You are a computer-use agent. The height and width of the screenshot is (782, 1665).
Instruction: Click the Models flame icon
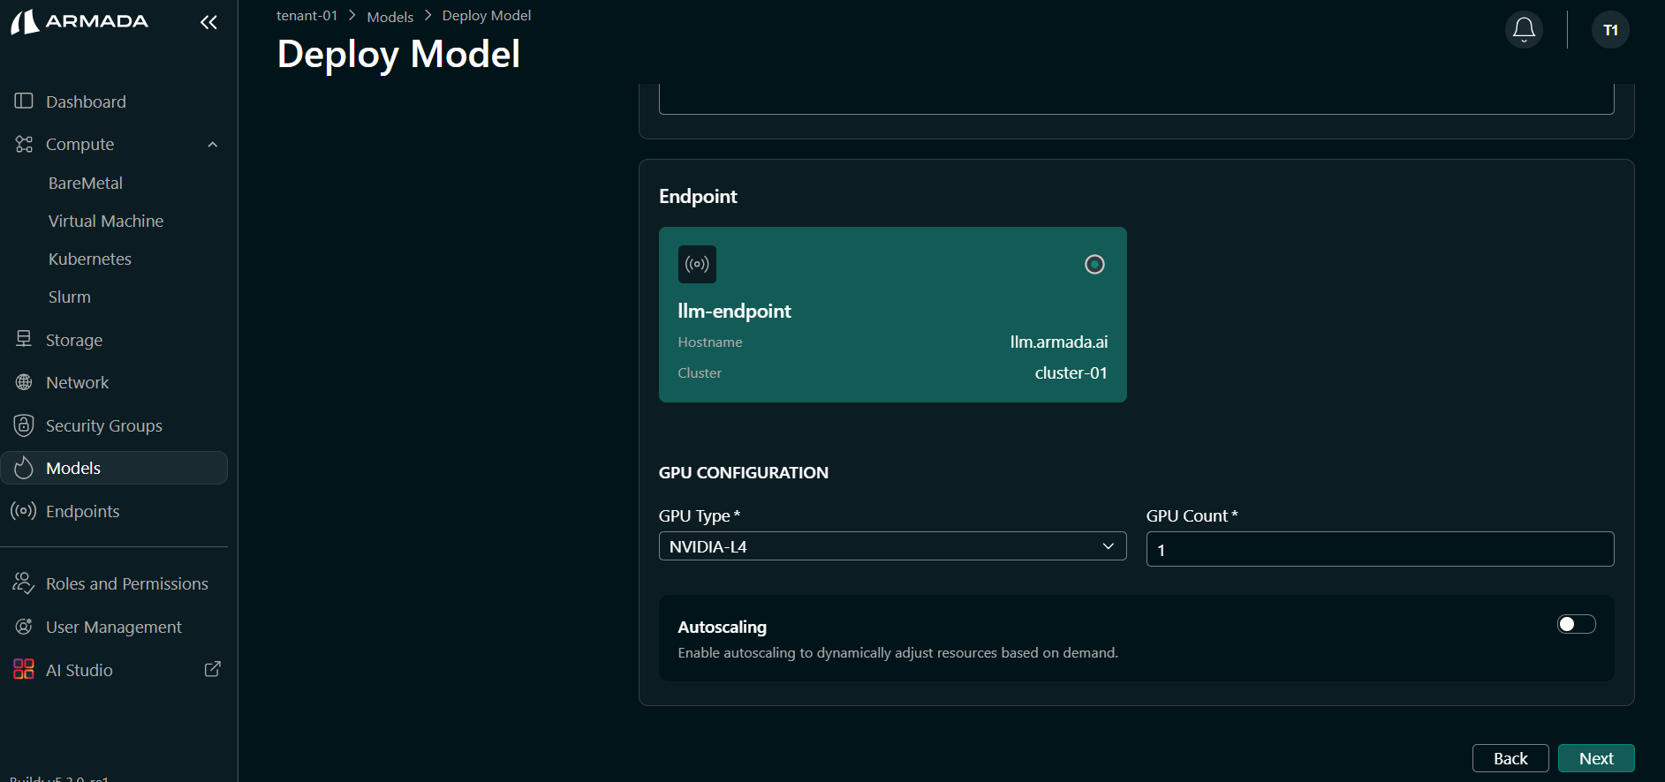tap(24, 468)
